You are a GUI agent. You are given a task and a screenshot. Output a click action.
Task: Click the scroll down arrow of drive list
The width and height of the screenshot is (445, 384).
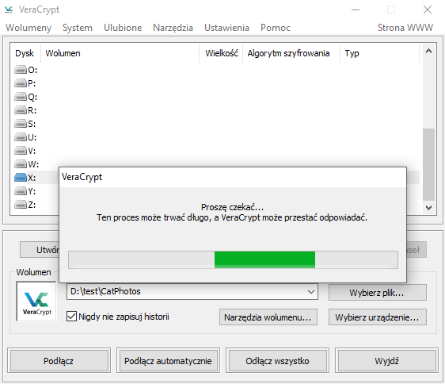(428, 208)
